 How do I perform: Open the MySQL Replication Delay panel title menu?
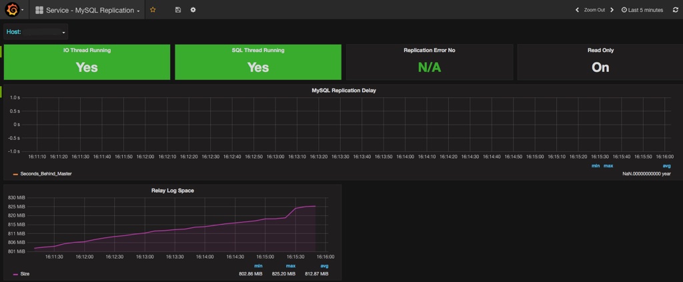point(344,91)
